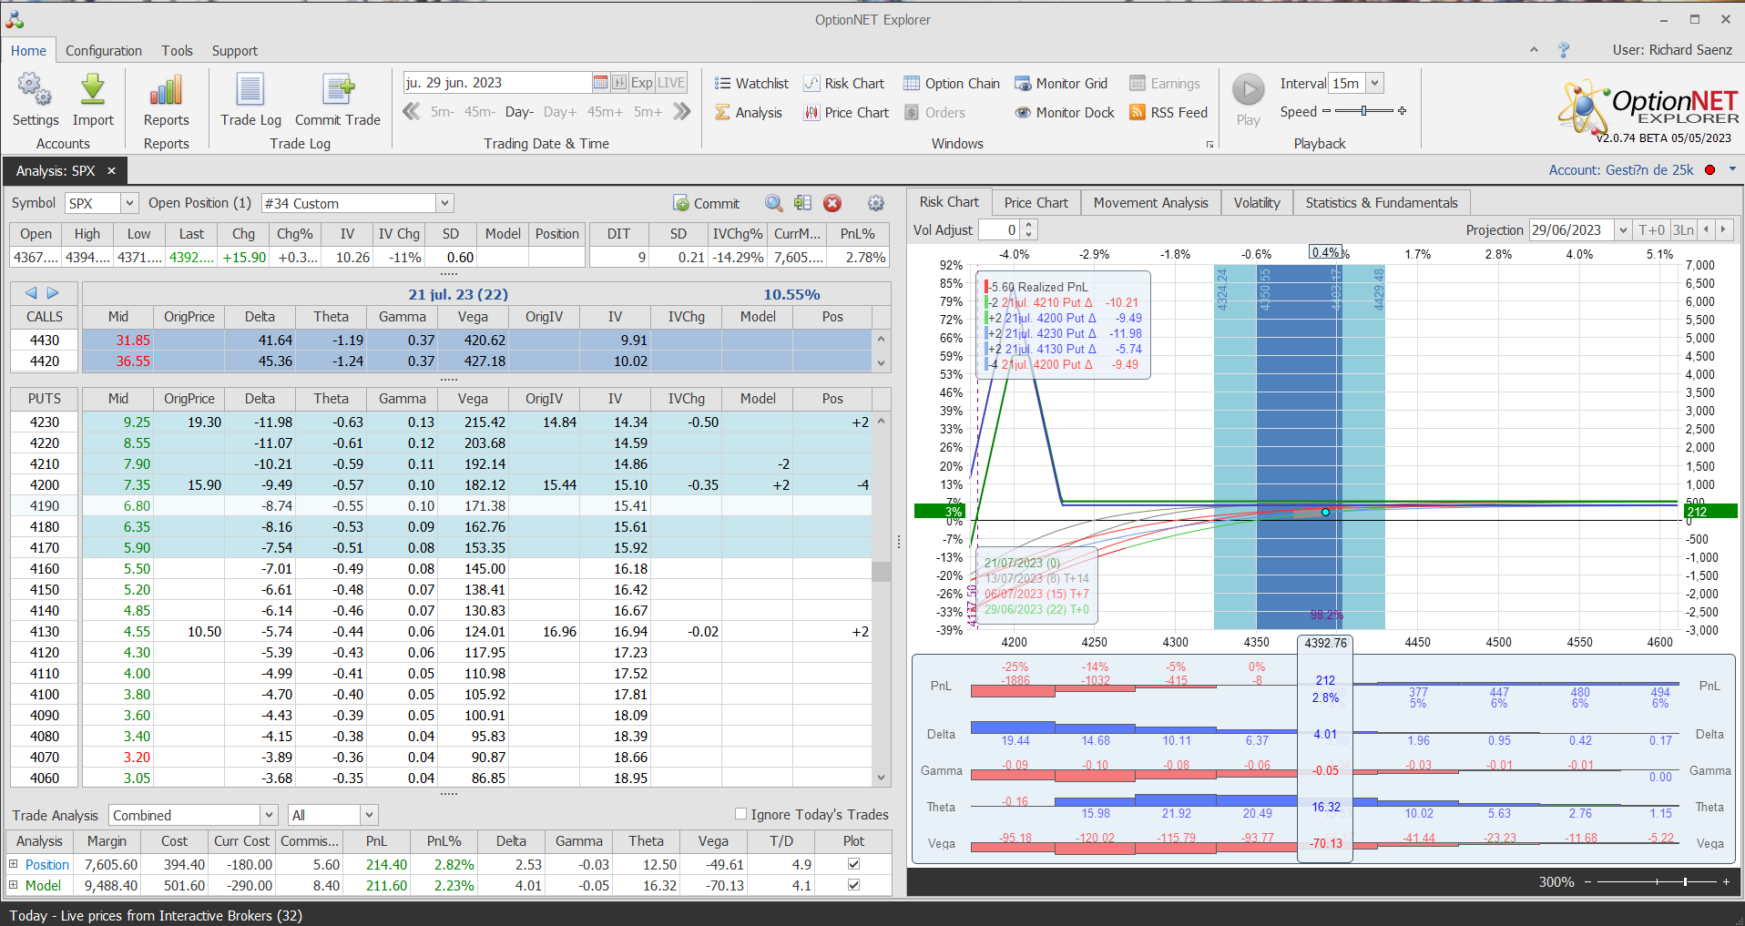Open the RSS Feed window

pos(1168,113)
